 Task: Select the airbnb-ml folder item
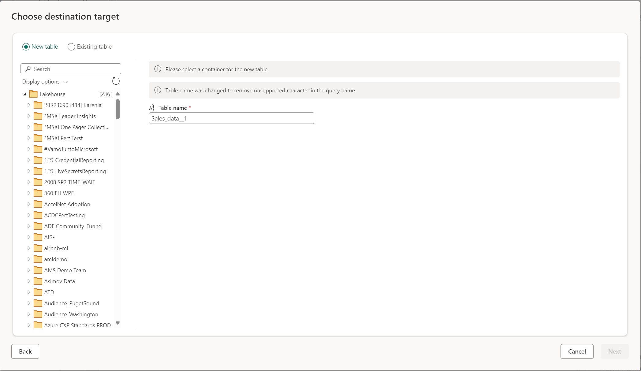coord(56,248)
